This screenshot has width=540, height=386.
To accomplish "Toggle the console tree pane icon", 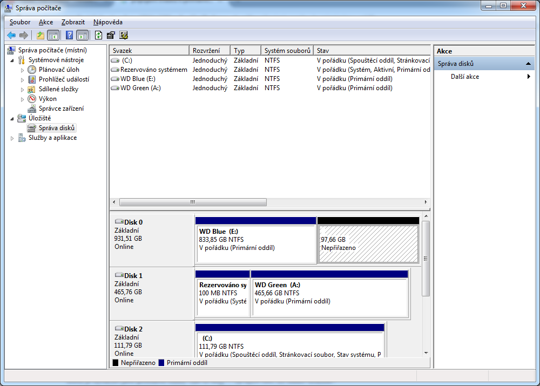I will click(x=53, y=35).
